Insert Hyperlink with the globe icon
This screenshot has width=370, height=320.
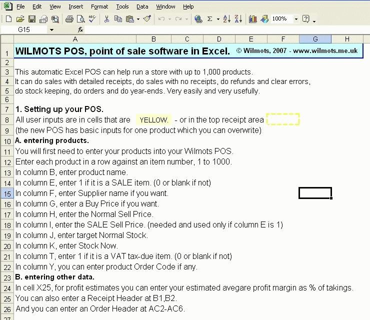pyautogui.click(x=198, y=18)
